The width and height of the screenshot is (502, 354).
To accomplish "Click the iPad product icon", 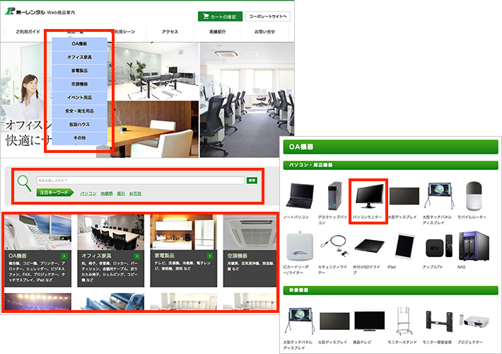I will (x=404, y=246).
